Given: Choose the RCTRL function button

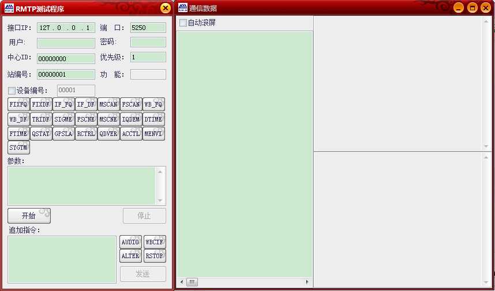Looking at the screenshot, I should [86, 134].
